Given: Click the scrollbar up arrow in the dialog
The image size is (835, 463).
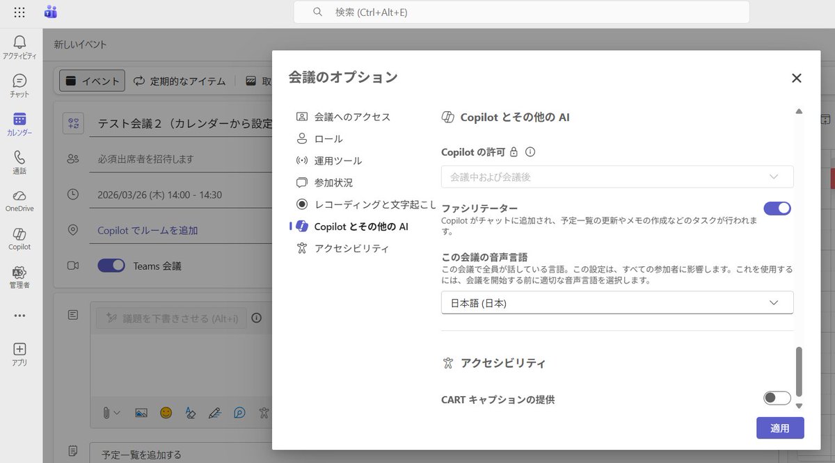Looking at the screenshot, I should tap(799, 111).
